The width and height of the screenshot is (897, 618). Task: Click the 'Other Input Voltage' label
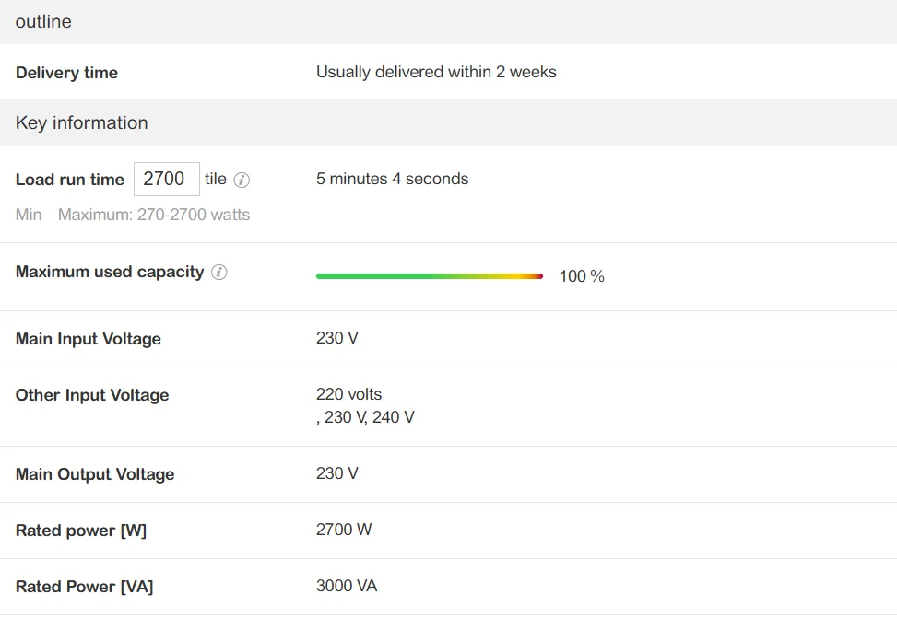pos(92,395)
